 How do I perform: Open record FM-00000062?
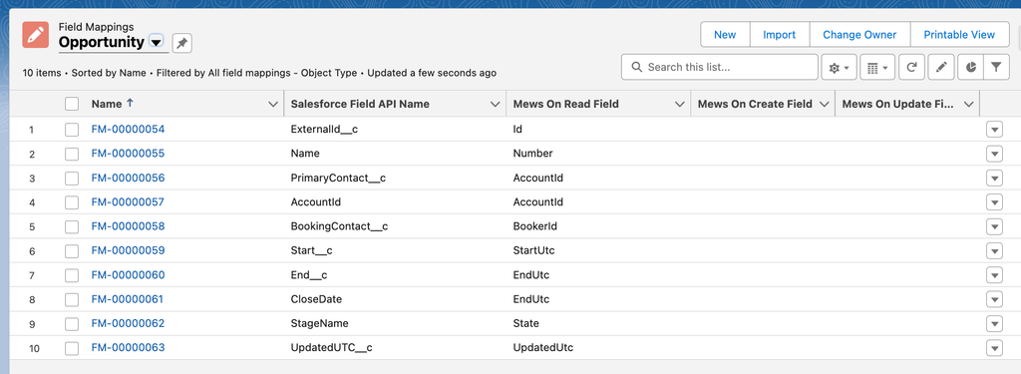pos(129,324)
